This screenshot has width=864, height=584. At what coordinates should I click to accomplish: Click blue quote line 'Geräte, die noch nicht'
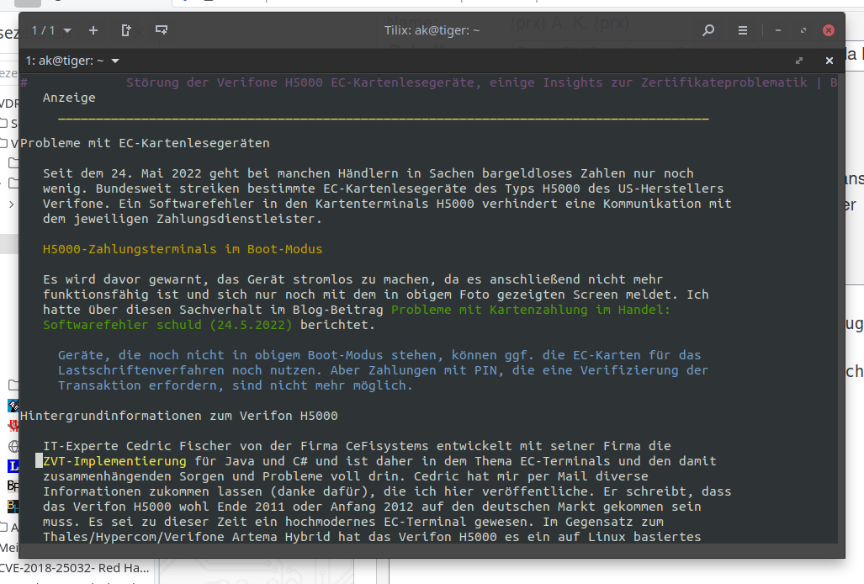[379, 355]
